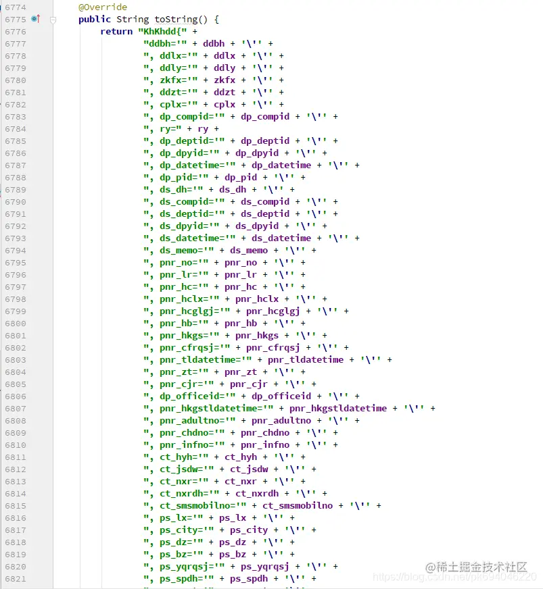This screenshot has height=589, width=543.
Task: Click the public keyword
Action: point(95,19)
